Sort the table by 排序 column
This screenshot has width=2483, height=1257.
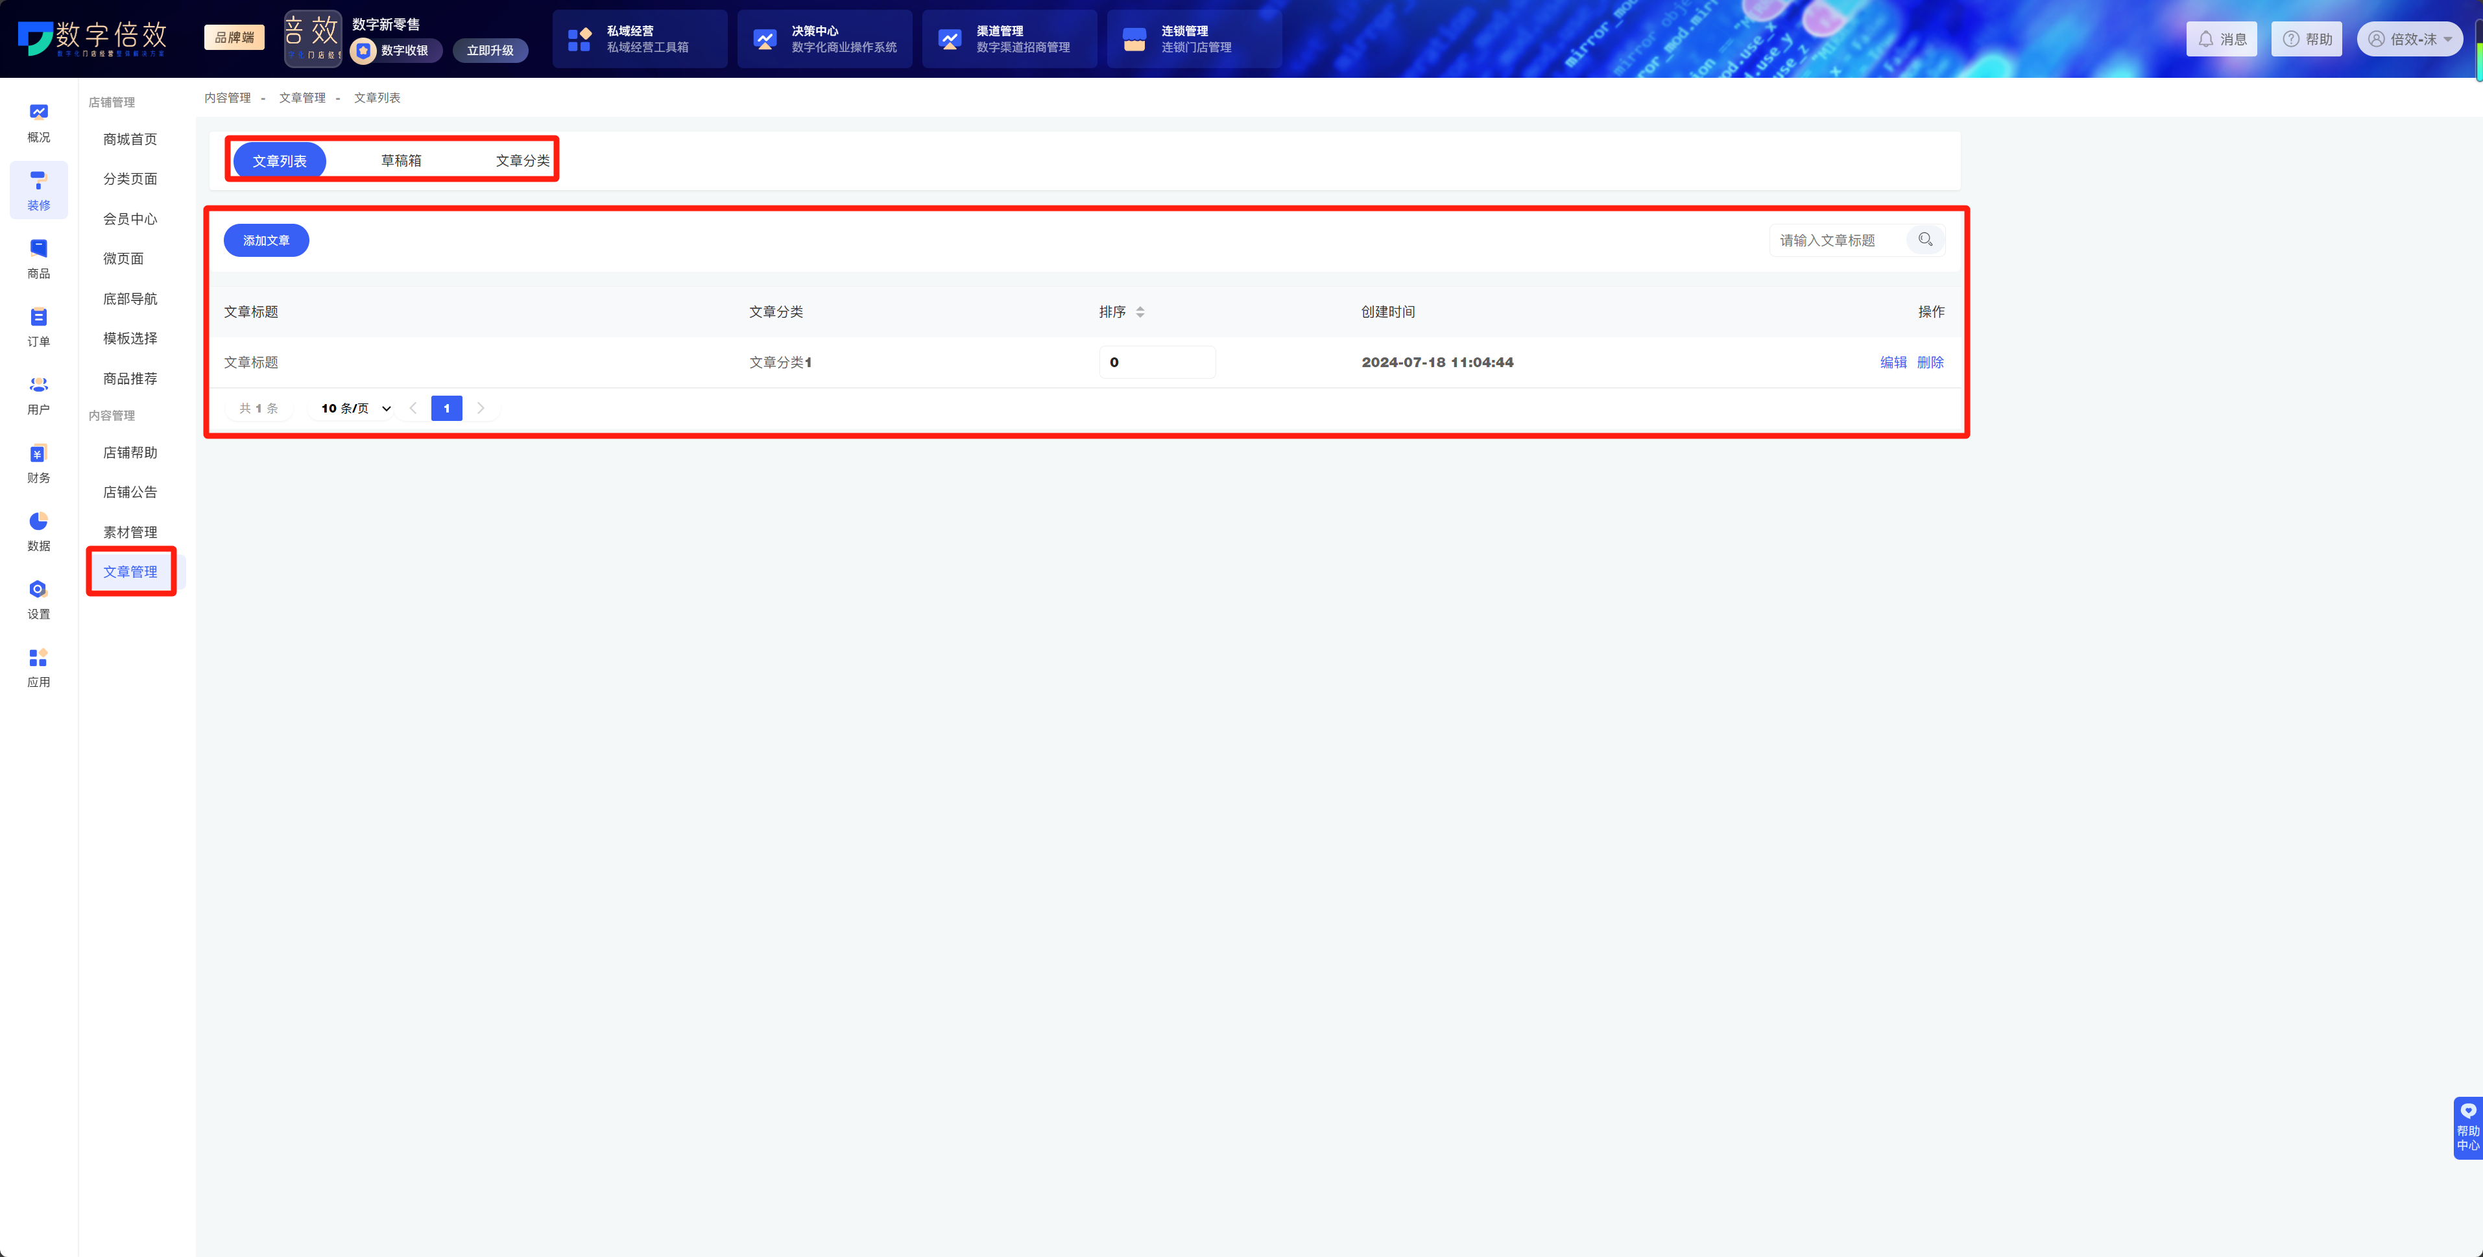[1140, 311]
